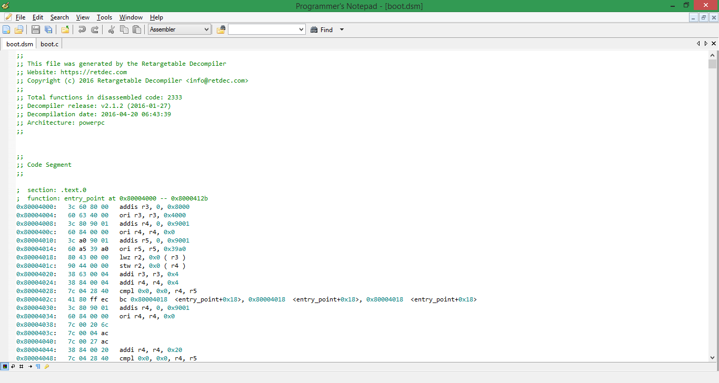Save the file with the floppy disk icon

point(36,30)
